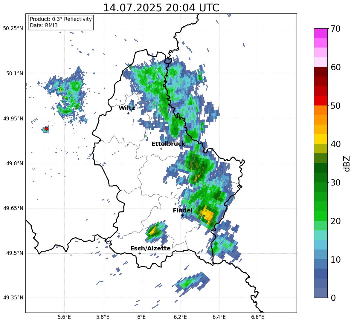The image size is (354, 323).
Task: Click the cross marker under Esch/Alzette
Action: coord(140,253)
